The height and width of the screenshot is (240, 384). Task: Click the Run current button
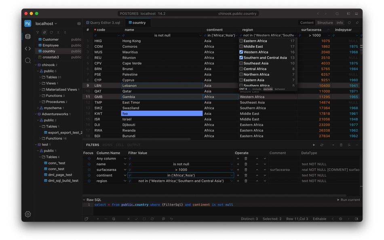pyautogui.click(x=348, y=200)
